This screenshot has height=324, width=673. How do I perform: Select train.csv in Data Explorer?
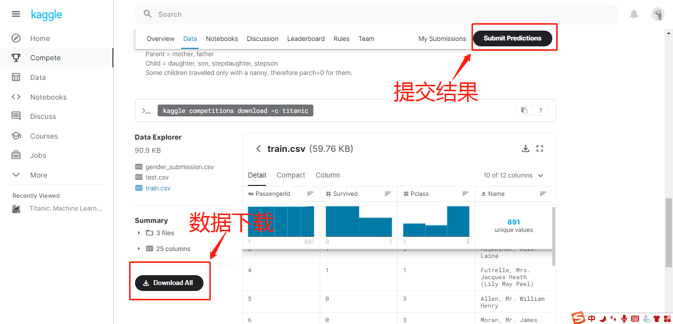tap(158, 188)
